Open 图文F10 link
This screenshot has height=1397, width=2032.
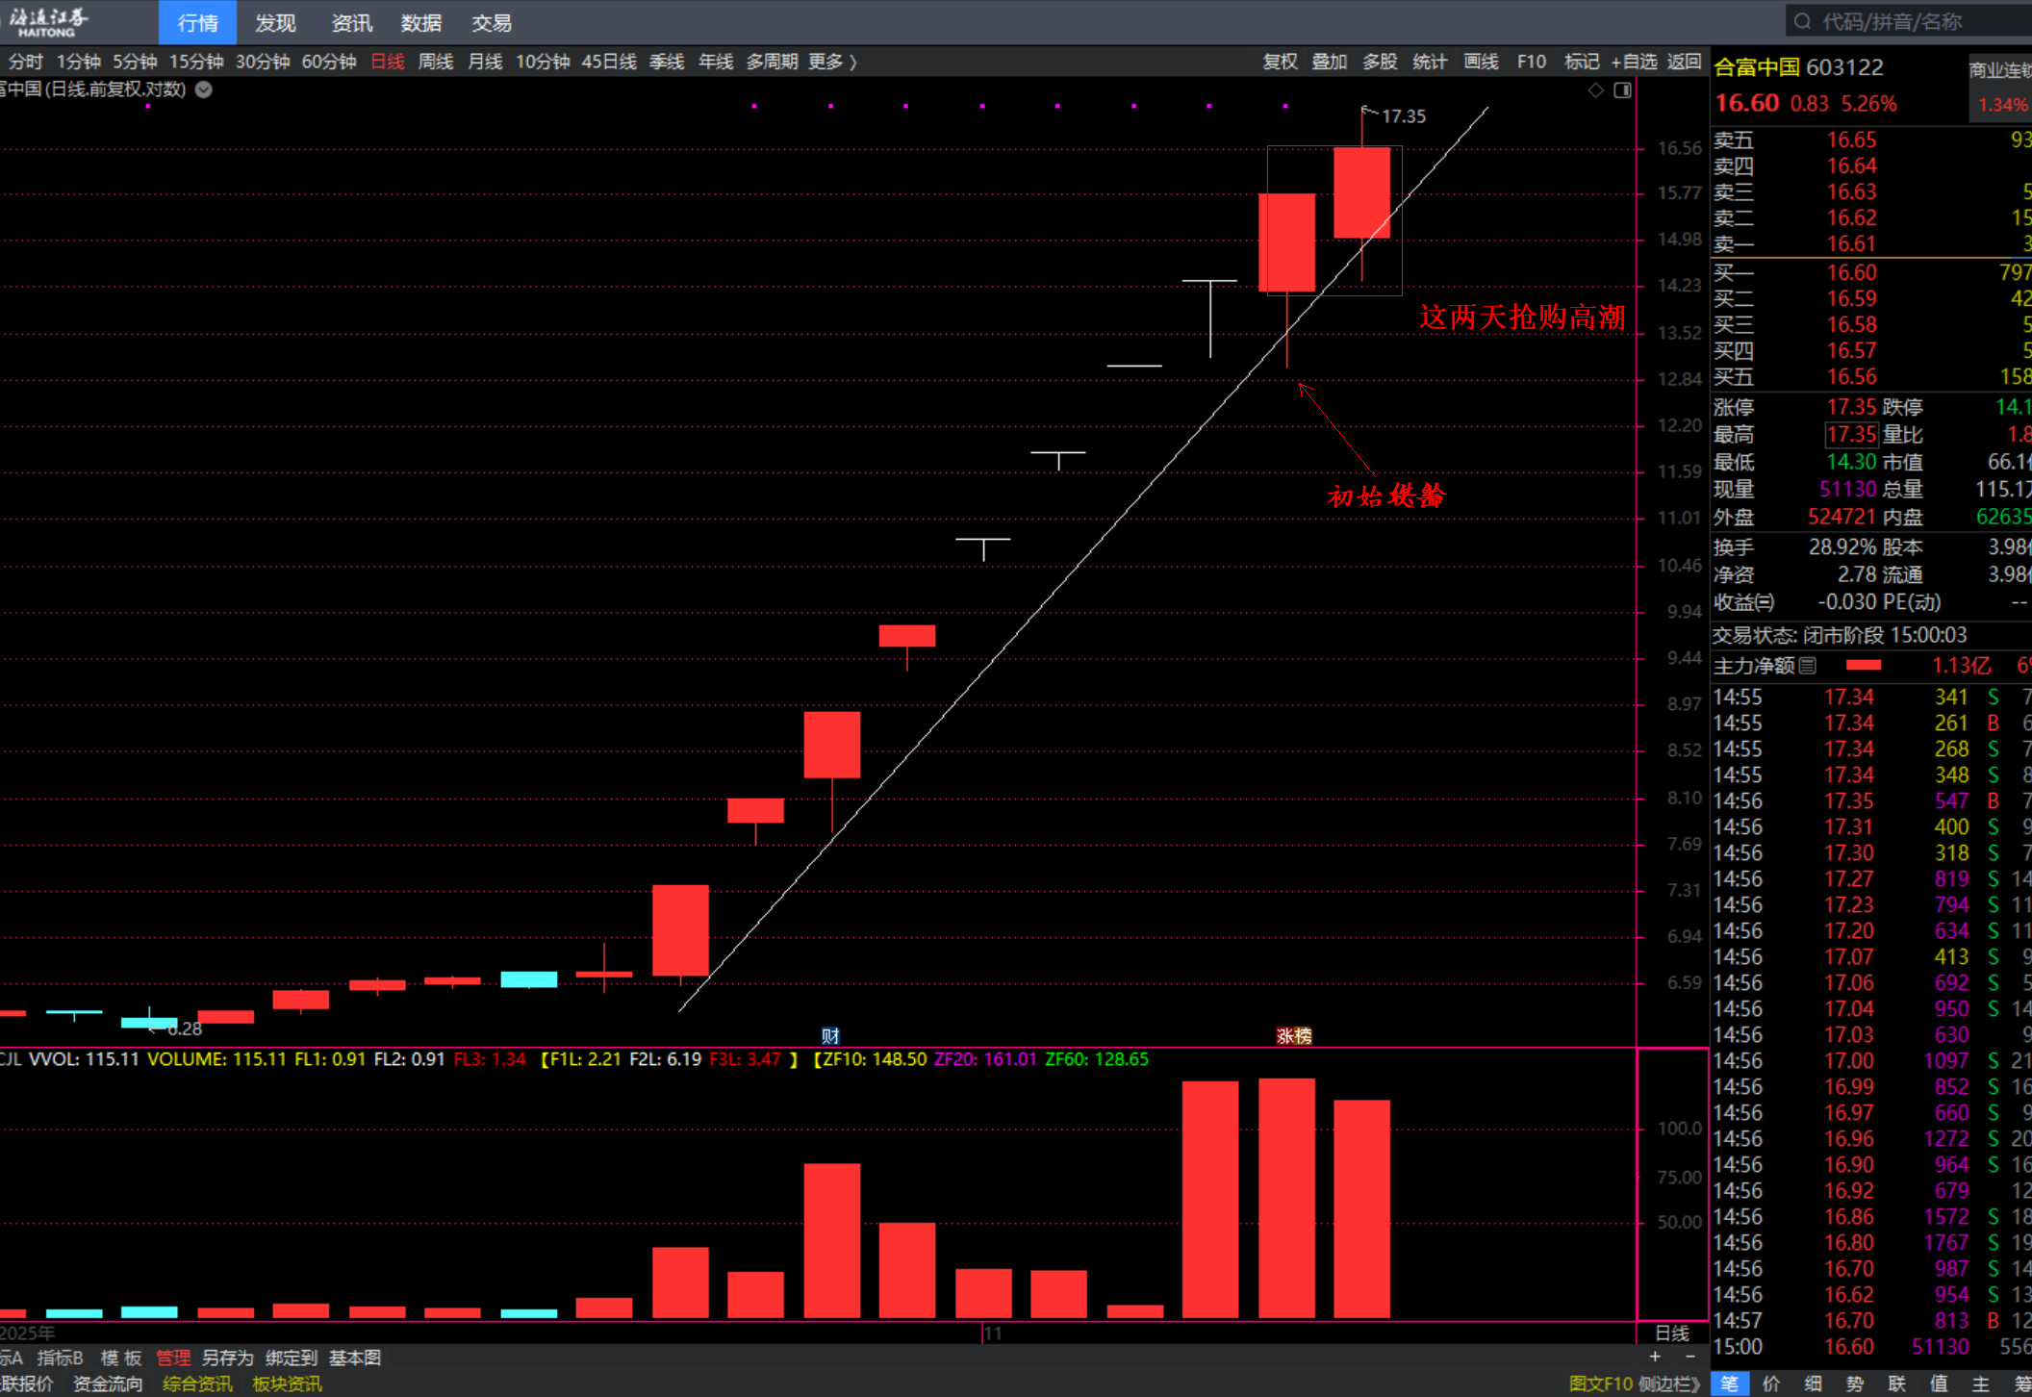tap(1601, 1384)
